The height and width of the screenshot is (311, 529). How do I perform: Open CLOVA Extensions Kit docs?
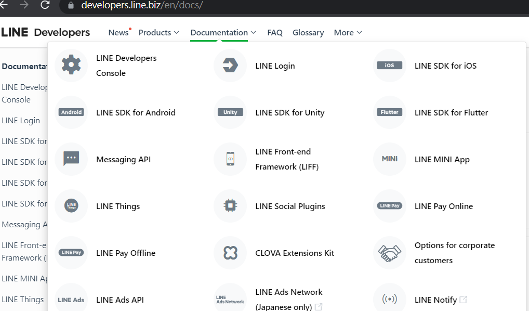[x=295, y=253]
